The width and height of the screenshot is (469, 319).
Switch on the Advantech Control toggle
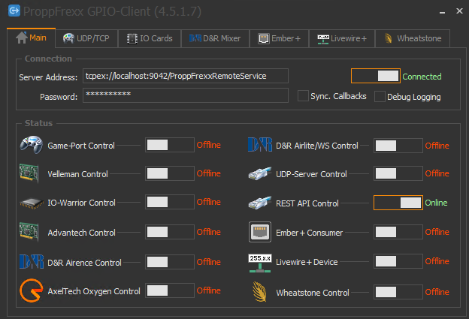[169, 232]
